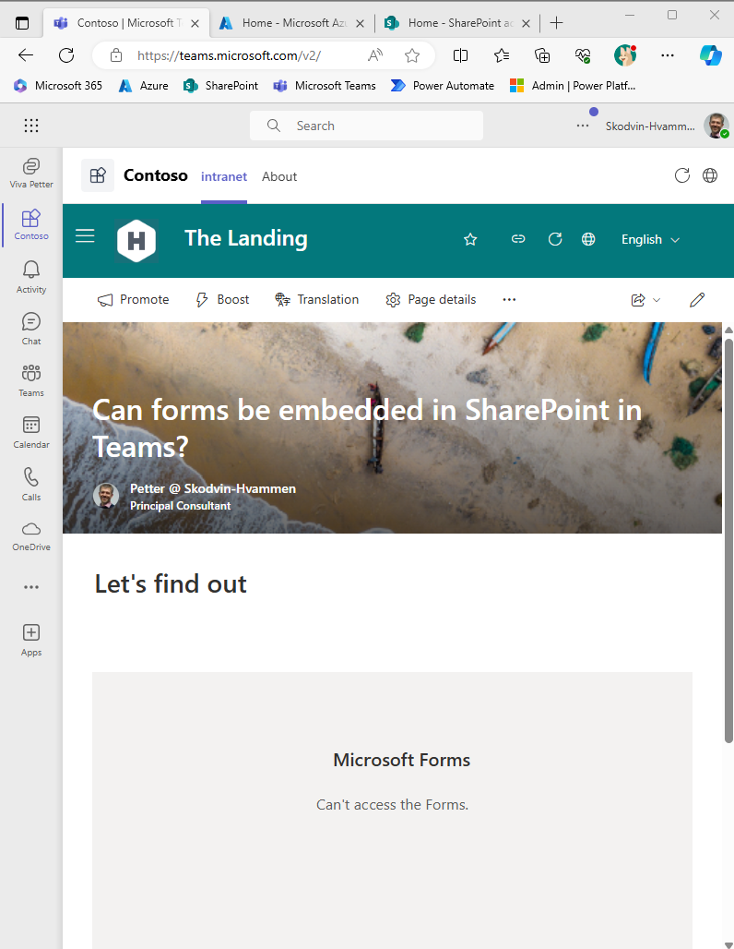Click globe icon in teal header
734x949 pixels.
[588, 239]
